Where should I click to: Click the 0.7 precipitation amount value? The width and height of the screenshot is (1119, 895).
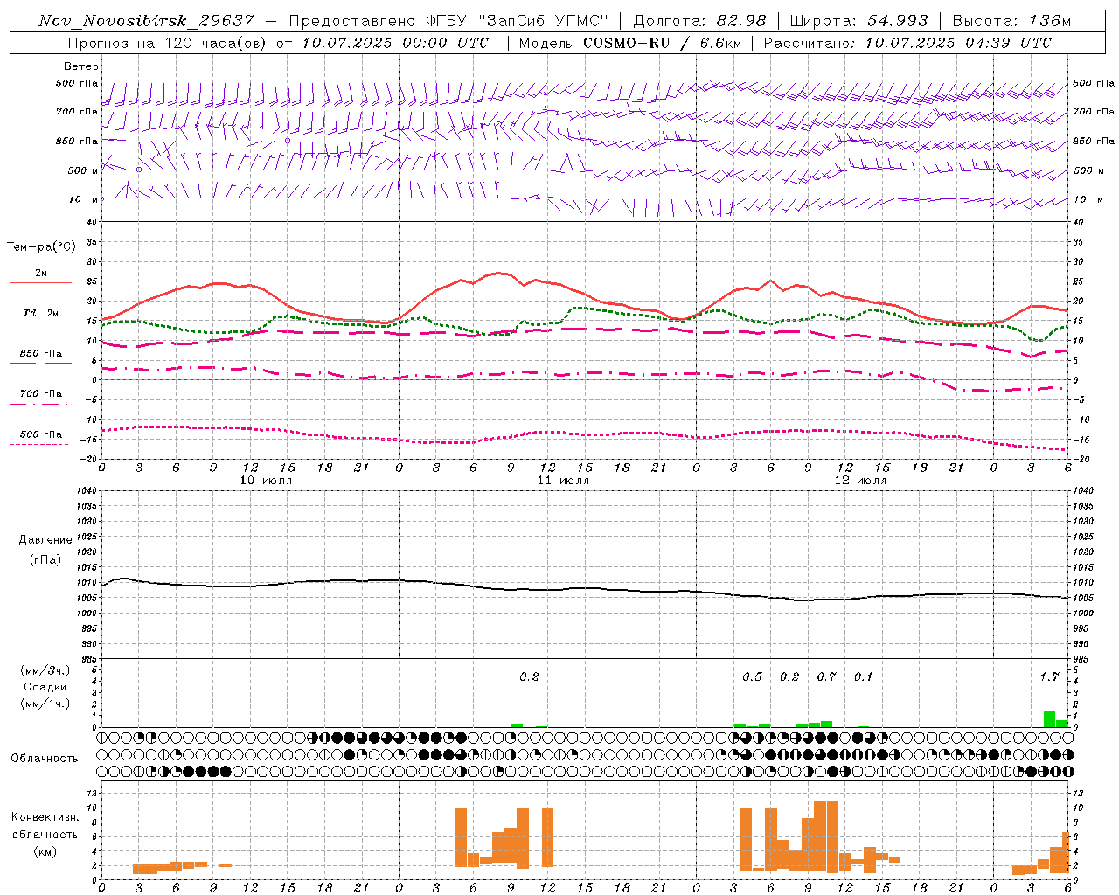[x=826, y=676]
